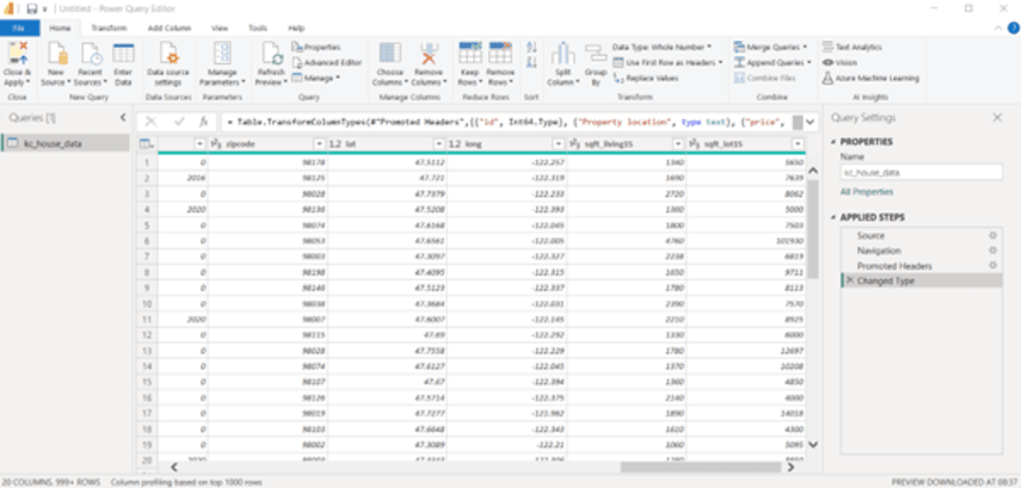Click the table icon in grid corner

[x=145, y=145]
